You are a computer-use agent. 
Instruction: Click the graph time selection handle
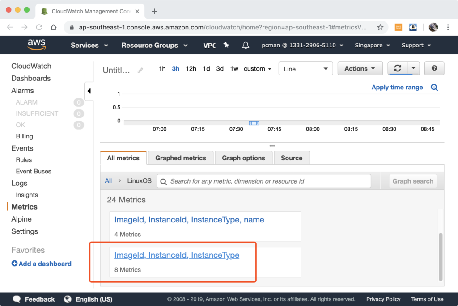point(254,123)
